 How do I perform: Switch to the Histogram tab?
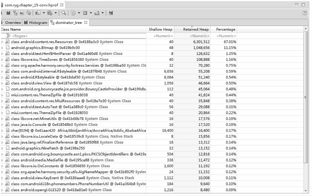tap(36, 23)
